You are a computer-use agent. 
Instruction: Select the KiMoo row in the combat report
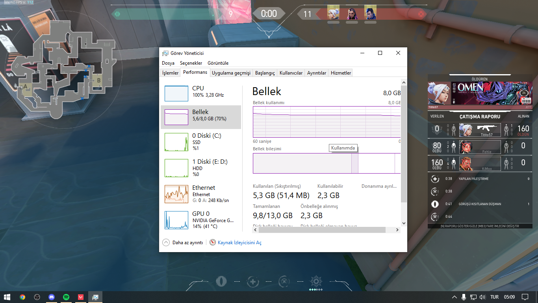point(480,163)
